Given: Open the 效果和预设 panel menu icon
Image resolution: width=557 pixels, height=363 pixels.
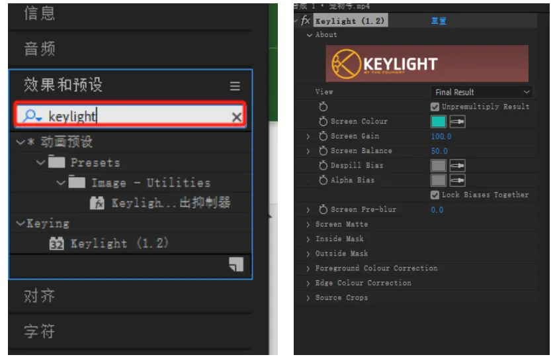Looking at the screenshot, I should coord(235,86).
